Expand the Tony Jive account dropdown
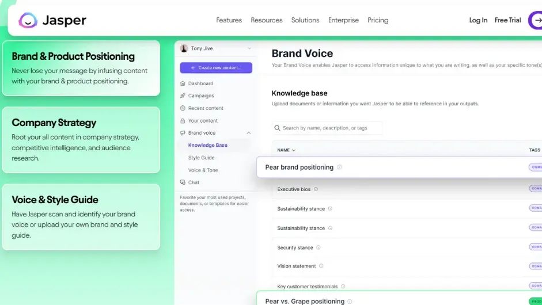Screen dimensions: 542x305 pyautogui.click(x=249, y=48)
